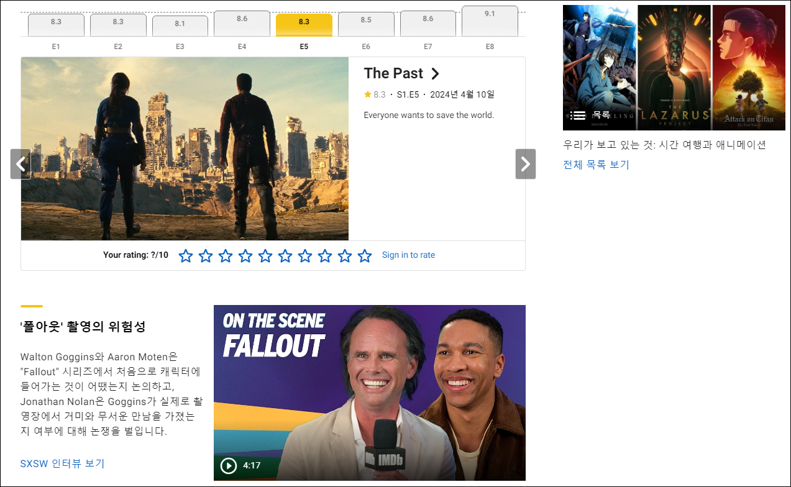Click S1.E5 episode label
The image size is (791, 487).
[x=408, y=94]
